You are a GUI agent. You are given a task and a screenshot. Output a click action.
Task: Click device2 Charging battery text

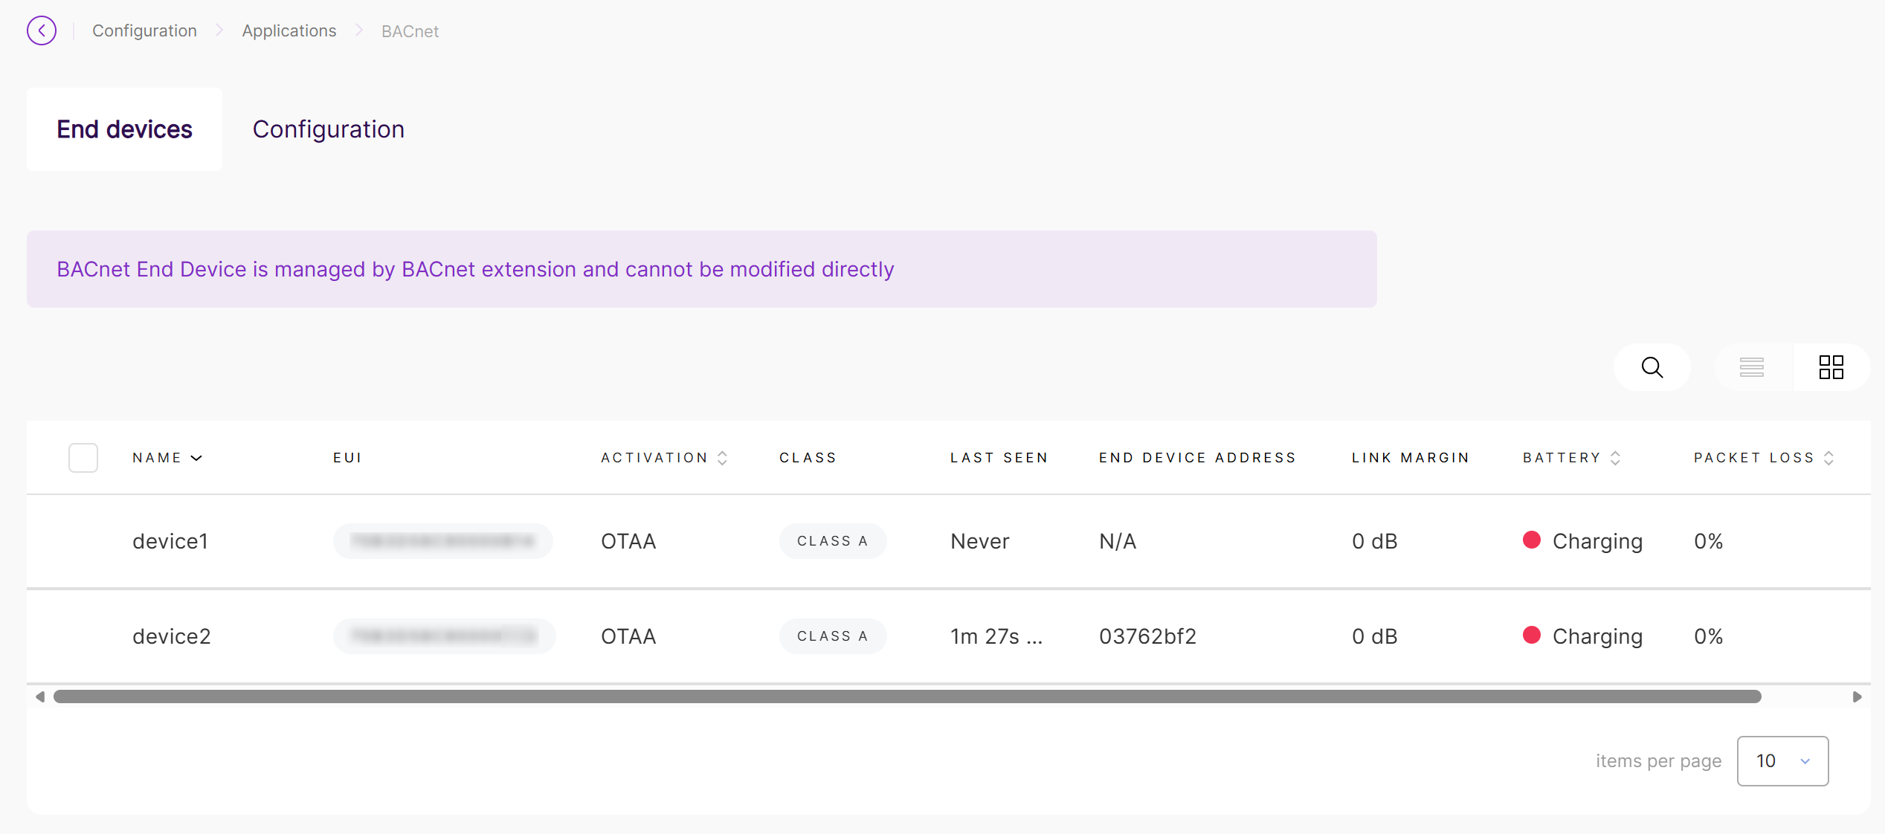point(1598,637)
